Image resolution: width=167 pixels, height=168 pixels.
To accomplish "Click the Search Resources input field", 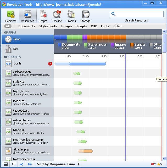I will pyautogui.click(x=137, y=14).
